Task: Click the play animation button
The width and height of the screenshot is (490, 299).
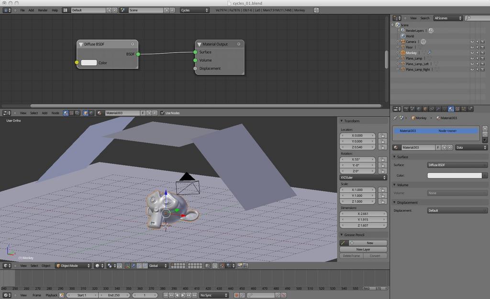Action: coord(183,295)
